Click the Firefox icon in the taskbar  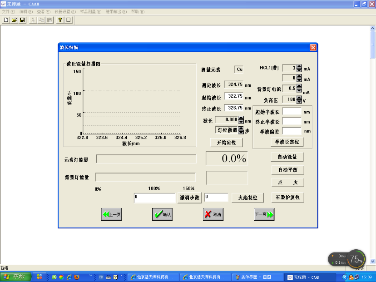77,277
